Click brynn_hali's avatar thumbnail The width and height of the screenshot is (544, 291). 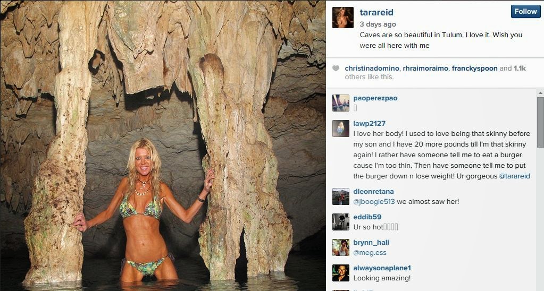(341, 247)
